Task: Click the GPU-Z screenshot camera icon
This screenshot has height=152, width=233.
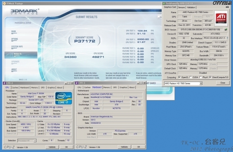Action: click(x=227, y=7)
